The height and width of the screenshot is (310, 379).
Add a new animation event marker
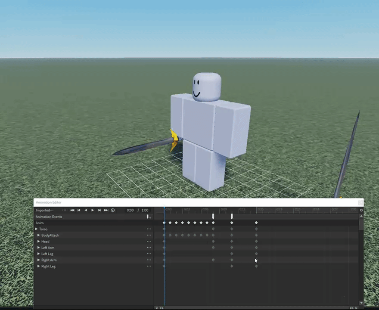pos(149,217)
